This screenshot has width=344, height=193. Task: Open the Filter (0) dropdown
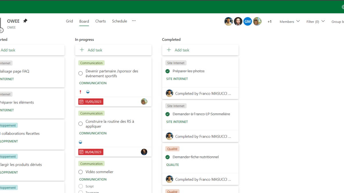(x=315, y=21)
